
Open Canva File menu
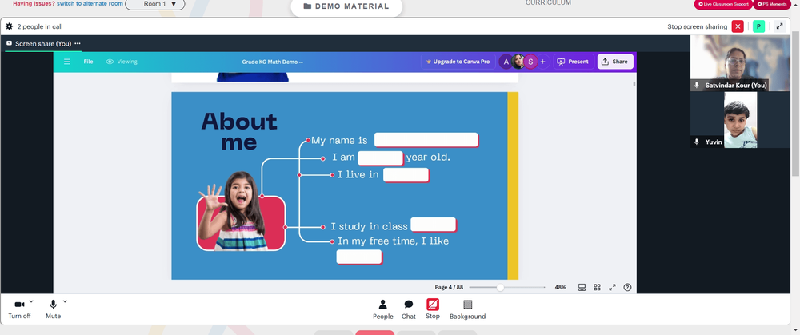88,62
